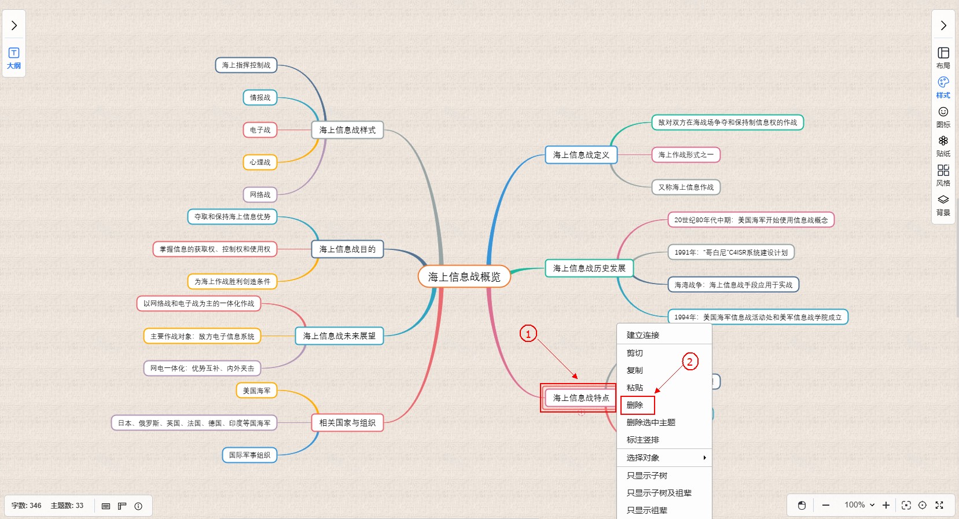Click the fullscreen icon in zoom bar

pyautogui.click(x=939, y=505)
